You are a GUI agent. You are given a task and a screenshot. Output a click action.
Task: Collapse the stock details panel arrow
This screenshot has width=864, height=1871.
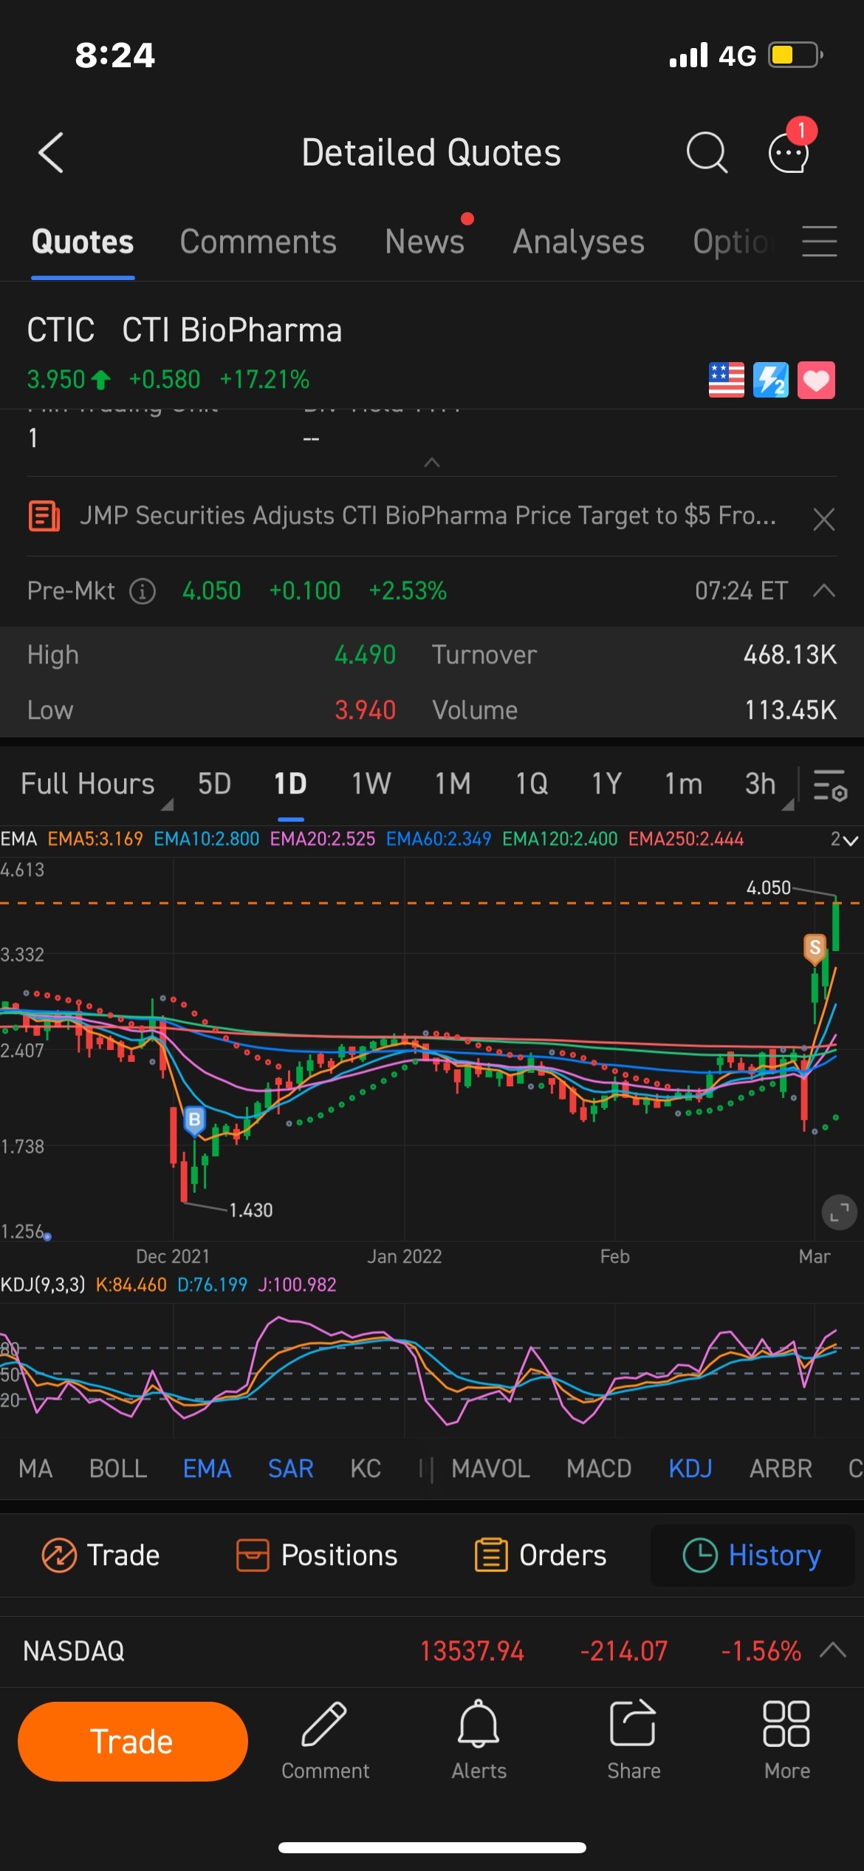coord(432,463)
